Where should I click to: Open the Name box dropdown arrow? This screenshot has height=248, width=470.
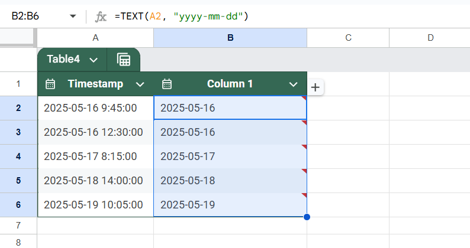(73, 16)
